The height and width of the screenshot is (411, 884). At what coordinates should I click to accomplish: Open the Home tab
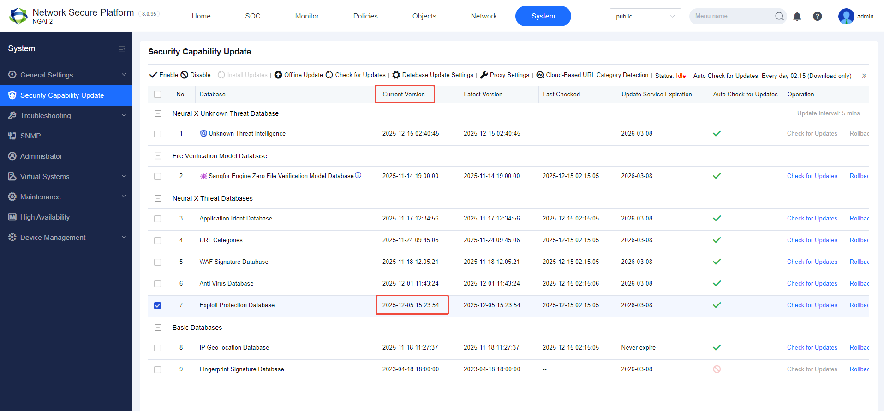201,16
